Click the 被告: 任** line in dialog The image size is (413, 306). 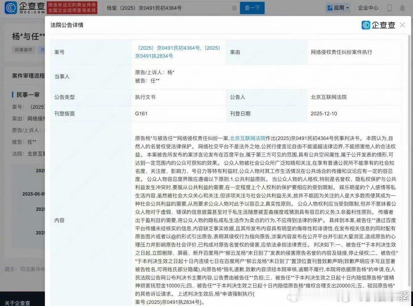coord(147,81)
